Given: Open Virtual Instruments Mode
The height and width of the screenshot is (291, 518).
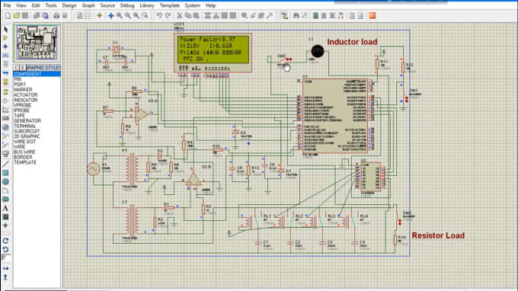Looking at the screenshot, I should coord(5,153).
